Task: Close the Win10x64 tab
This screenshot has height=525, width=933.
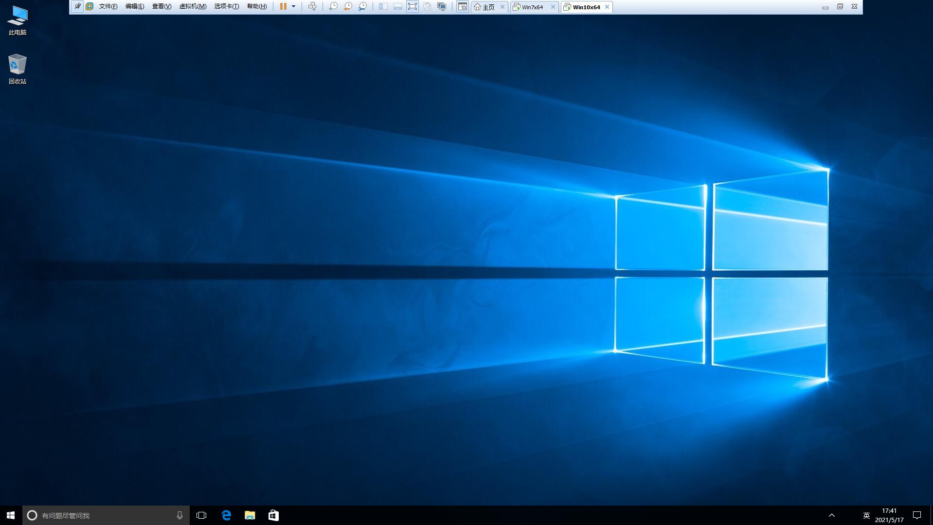Action: tap(607, 7)
